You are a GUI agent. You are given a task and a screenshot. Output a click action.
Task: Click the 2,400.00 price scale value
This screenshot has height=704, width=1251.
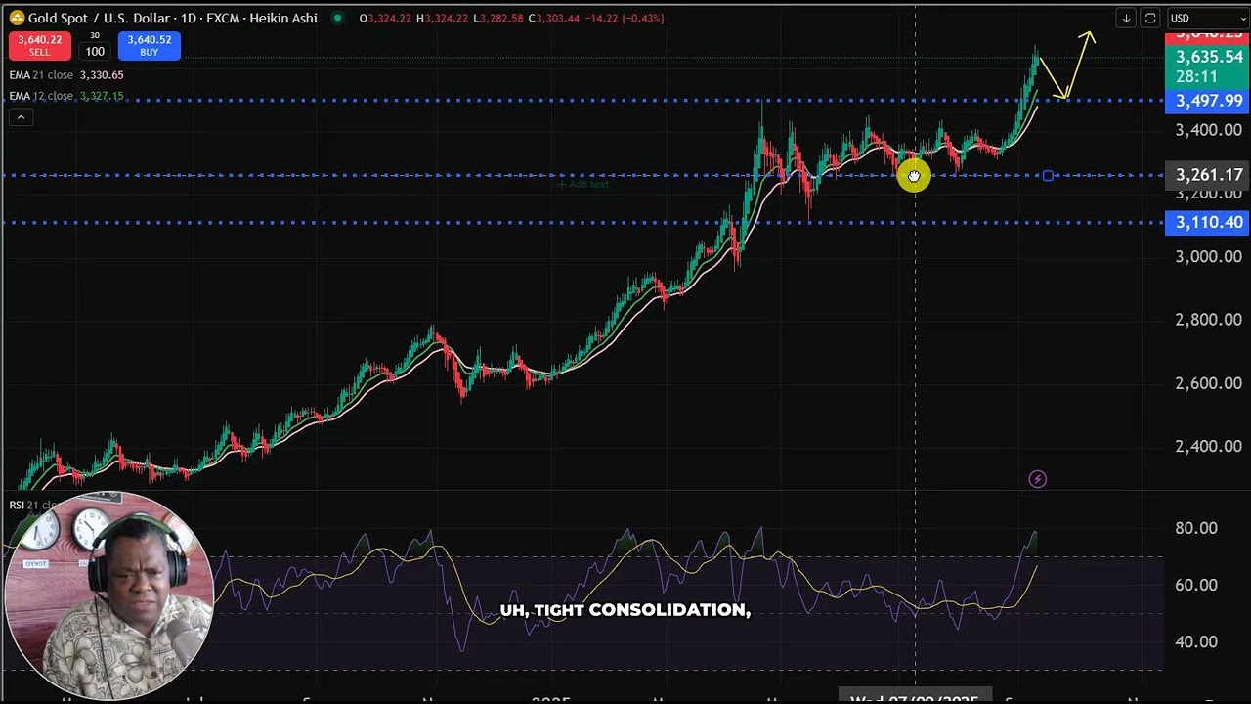coord(1208,446)
